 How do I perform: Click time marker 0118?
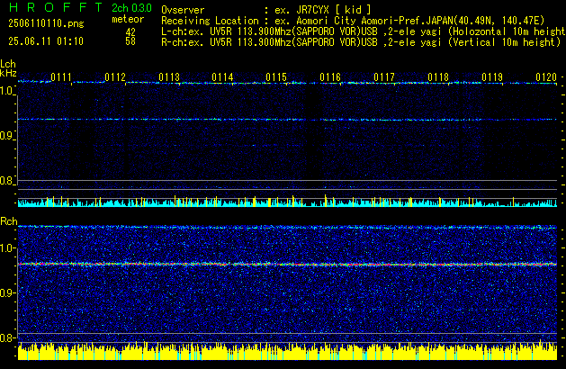click(438, 77)
